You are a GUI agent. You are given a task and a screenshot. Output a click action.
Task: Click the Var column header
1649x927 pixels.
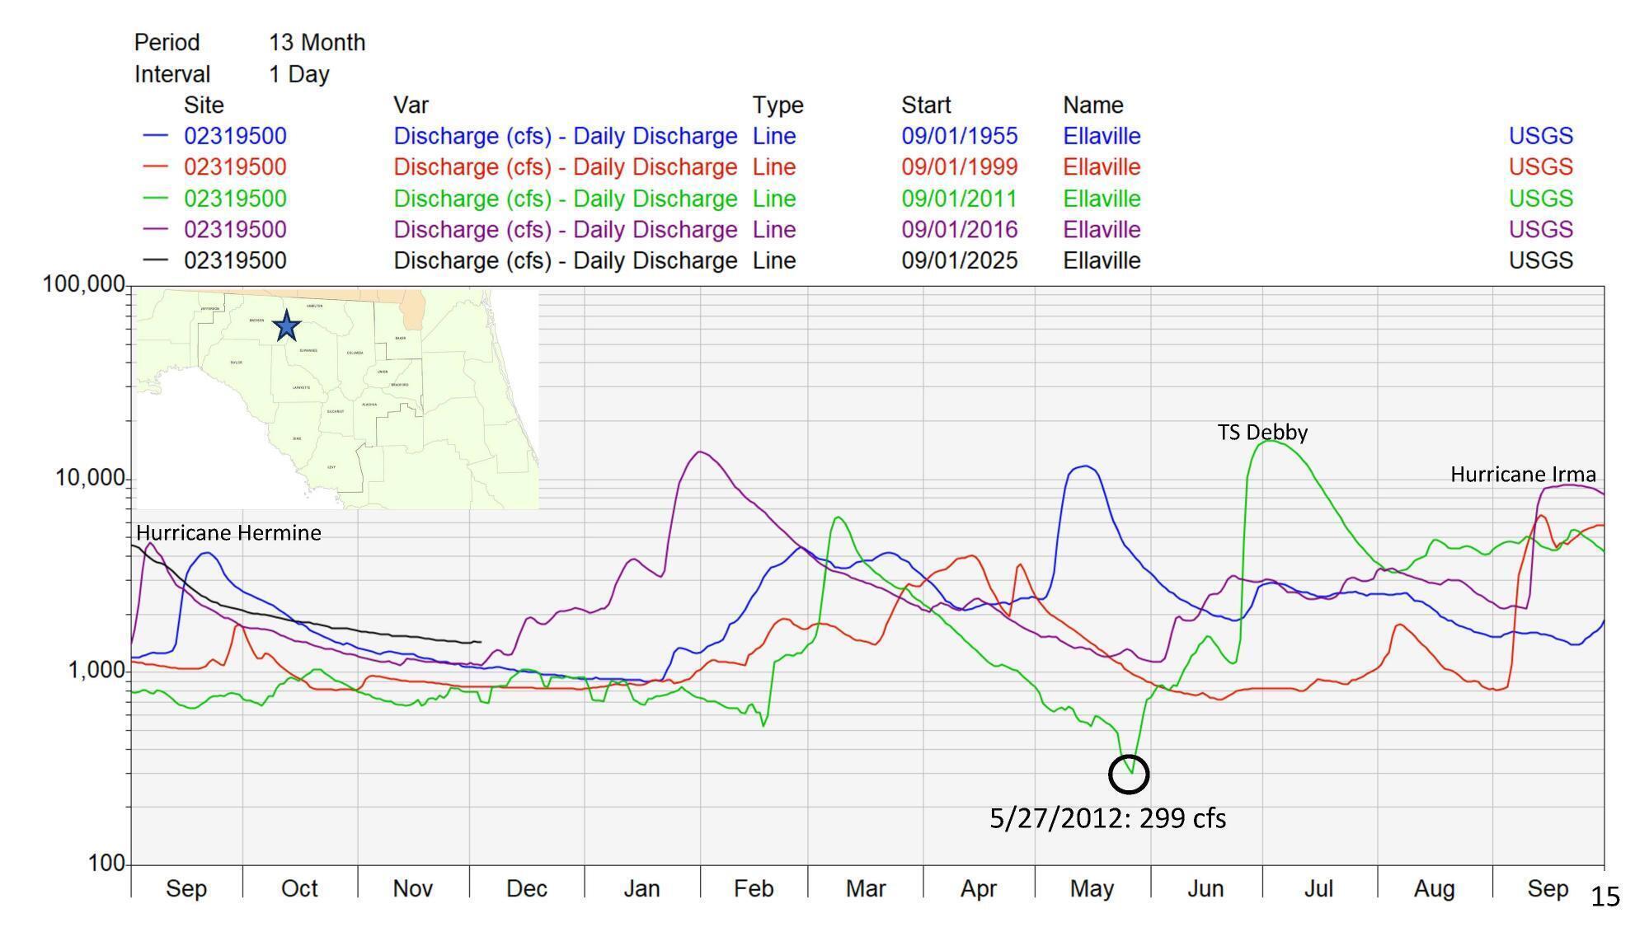pos(411,105)
